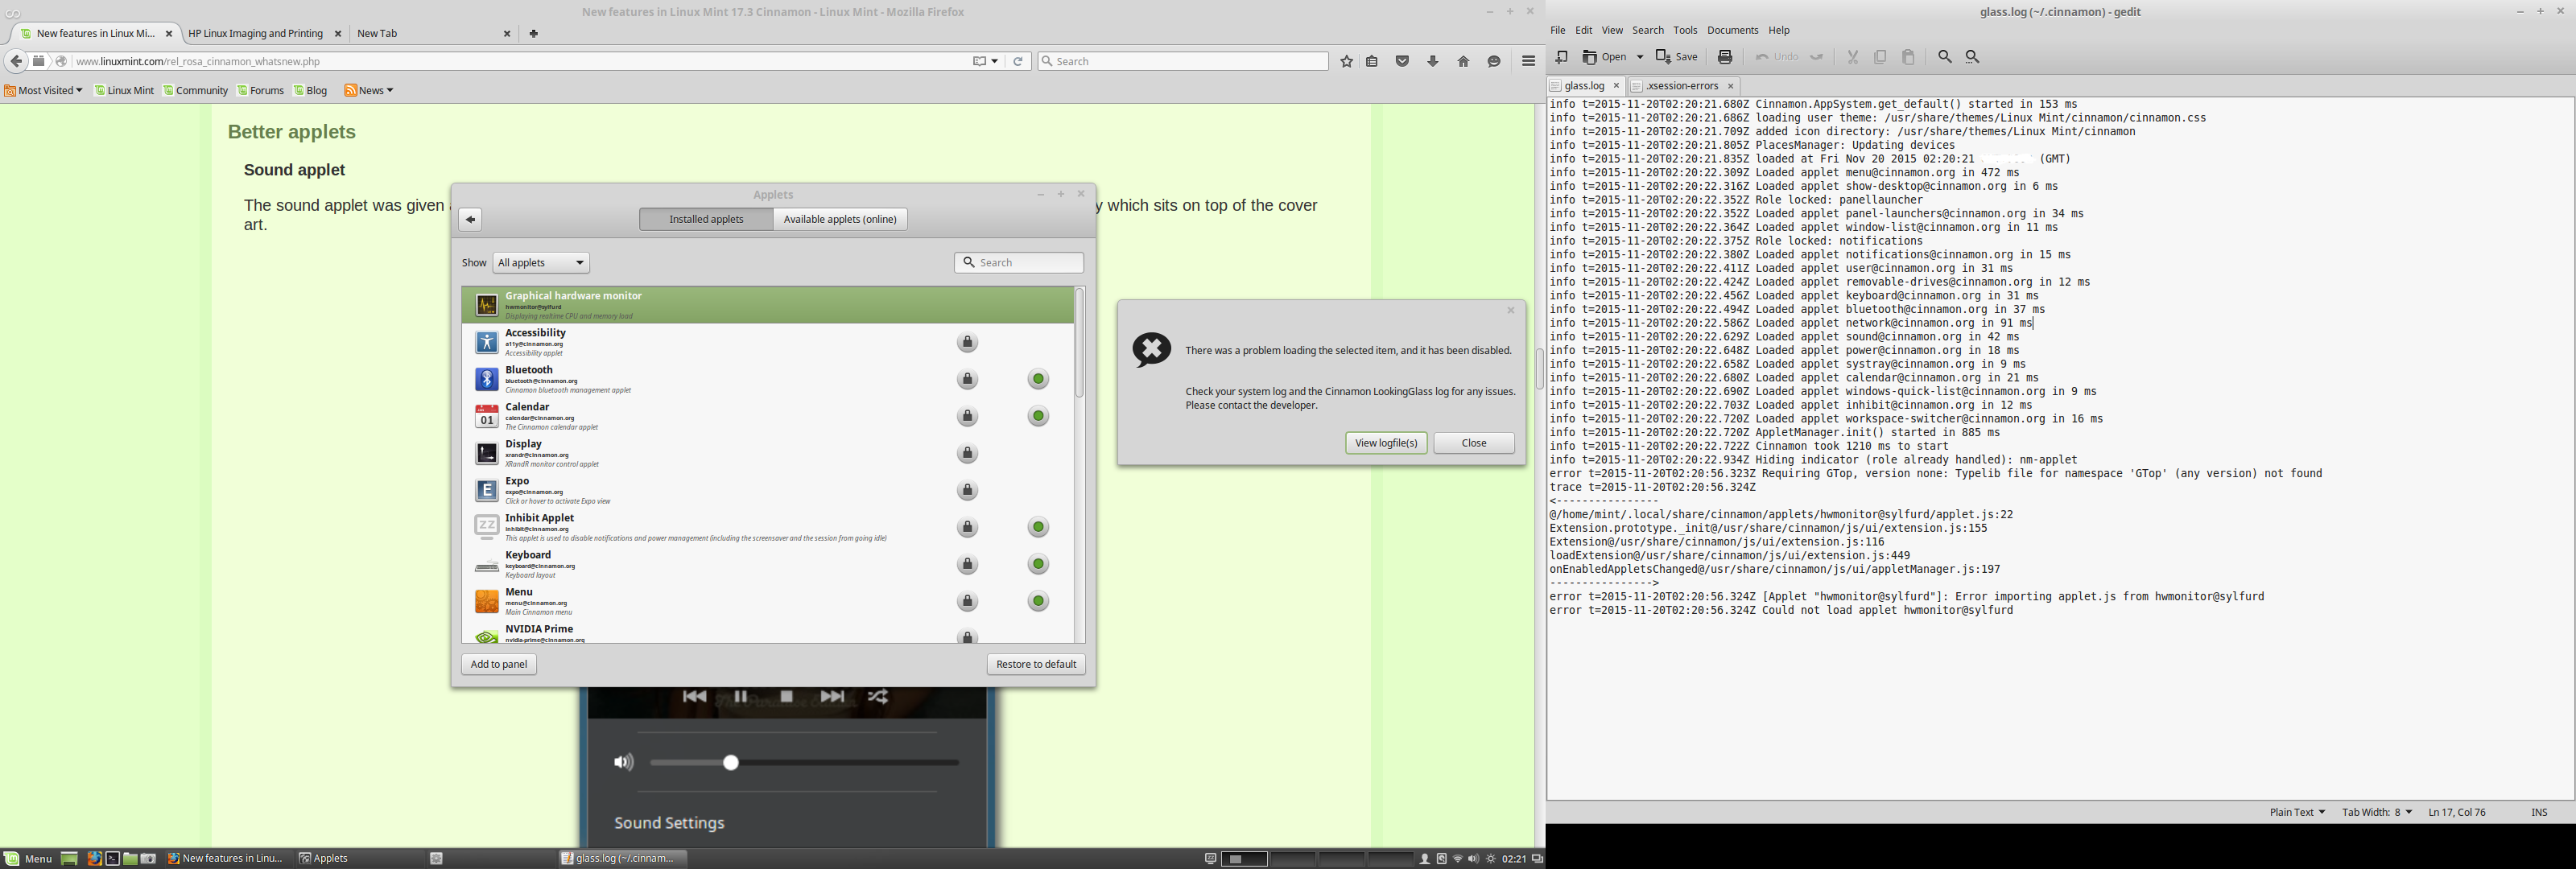Click the green indicator on the Bluetooth row
This screenshot has height=869, width=2576.
point(1039,379)
